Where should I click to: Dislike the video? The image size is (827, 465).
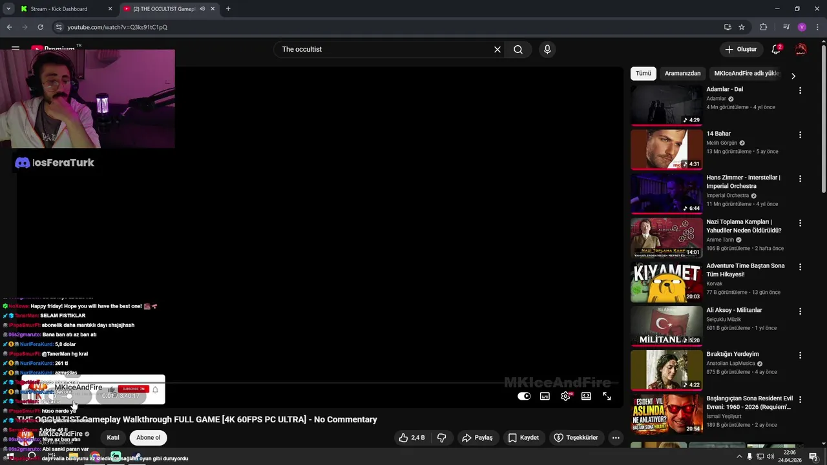tap(442, 437)
